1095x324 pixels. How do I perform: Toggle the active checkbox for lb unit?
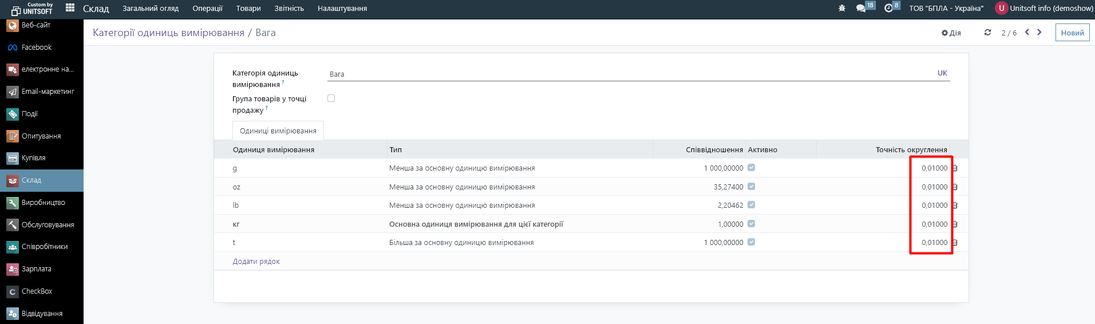pyautogui.click(x=751, y=205)
